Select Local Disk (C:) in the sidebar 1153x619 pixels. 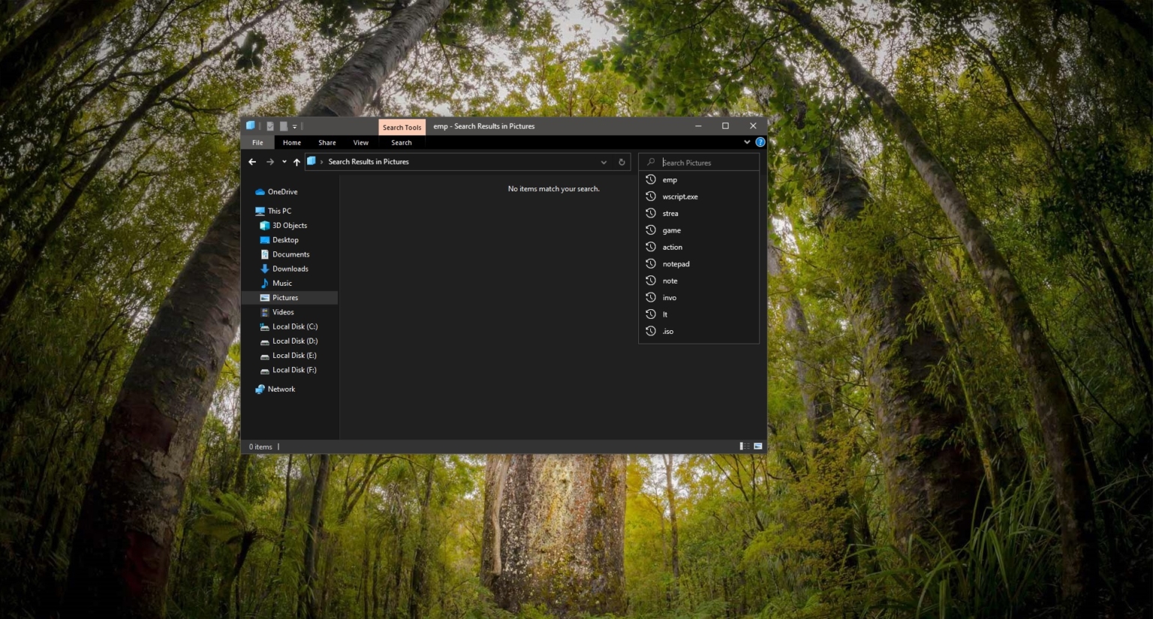pyautogui.click(x=294, y=326)
